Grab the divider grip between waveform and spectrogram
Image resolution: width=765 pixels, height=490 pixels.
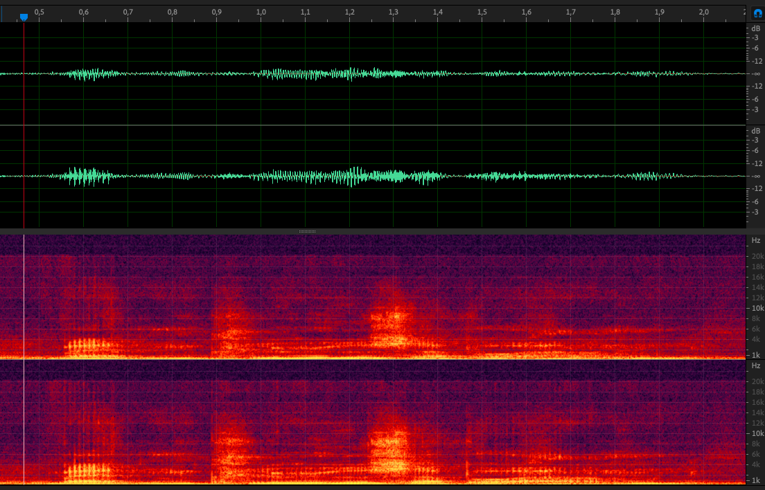(308, 231)
